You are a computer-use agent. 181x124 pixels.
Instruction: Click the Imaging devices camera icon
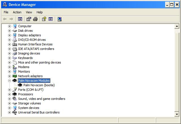(15, 53)
